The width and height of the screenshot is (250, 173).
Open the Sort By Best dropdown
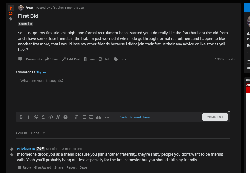point(38,133)
